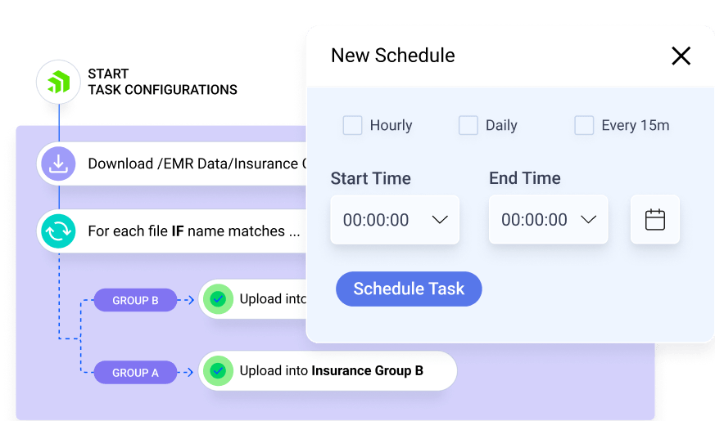Image resolution: width=715 pixels, height=421 pixels.
Task: Check the Every 15m option
Action: click(x=584, y=125)
